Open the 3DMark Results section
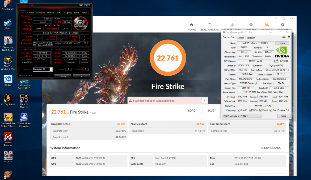311x180 pixels. point(266,27)
